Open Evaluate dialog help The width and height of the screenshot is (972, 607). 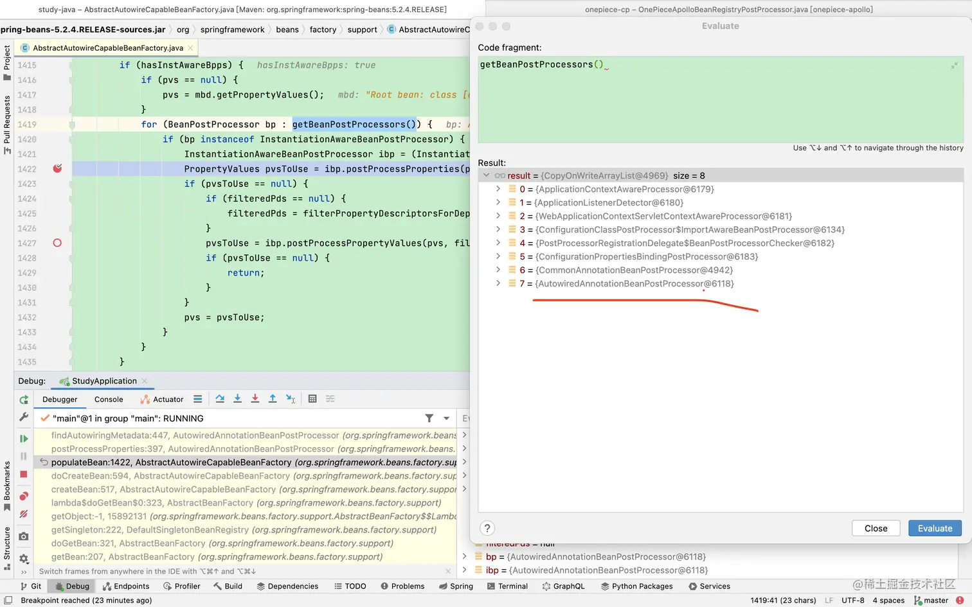click(487, 528)
